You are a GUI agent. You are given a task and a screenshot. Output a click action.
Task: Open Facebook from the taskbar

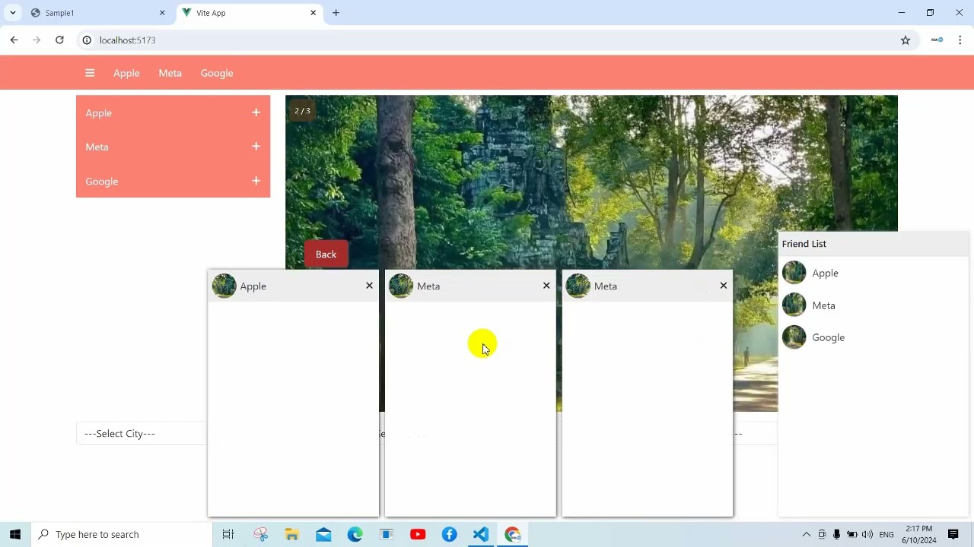pos(450,535)
